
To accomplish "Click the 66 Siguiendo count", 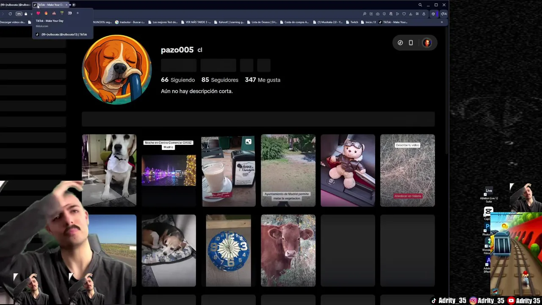I will [x=178, y=80].
